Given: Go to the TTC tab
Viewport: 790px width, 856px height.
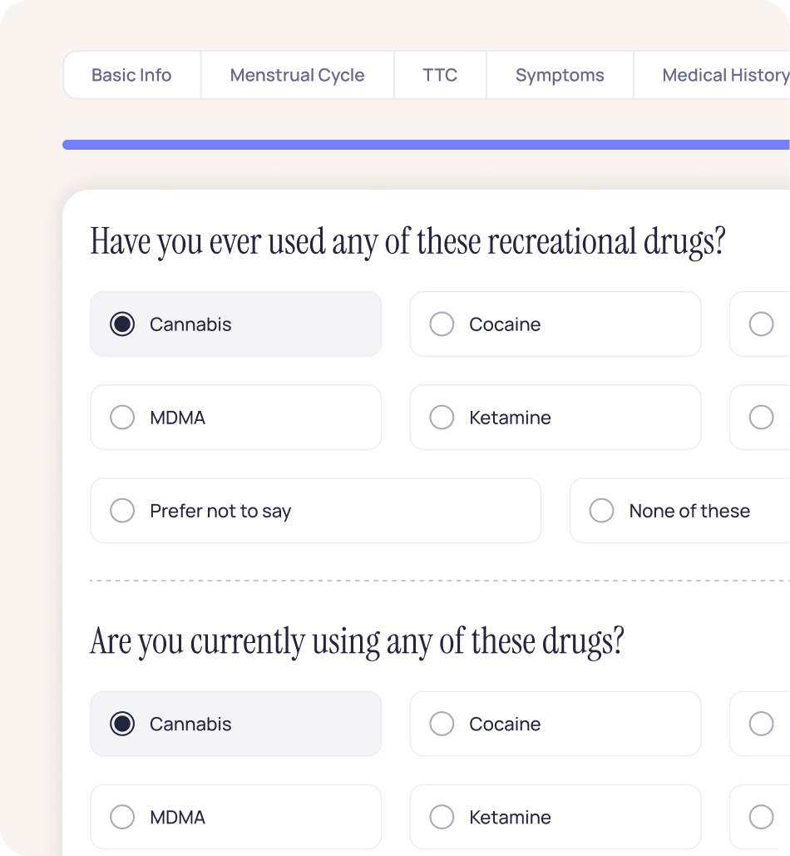Looking at the screenshot, I should pos(440,75).
